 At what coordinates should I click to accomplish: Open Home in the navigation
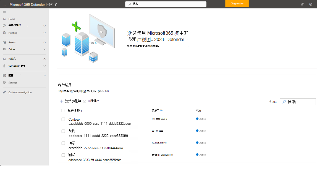pos(12,19)
